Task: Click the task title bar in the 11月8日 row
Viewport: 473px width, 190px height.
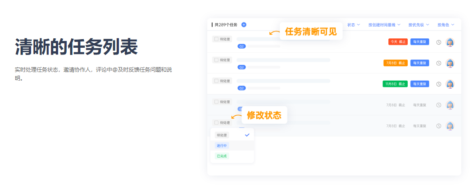Action: pos(283,81)
